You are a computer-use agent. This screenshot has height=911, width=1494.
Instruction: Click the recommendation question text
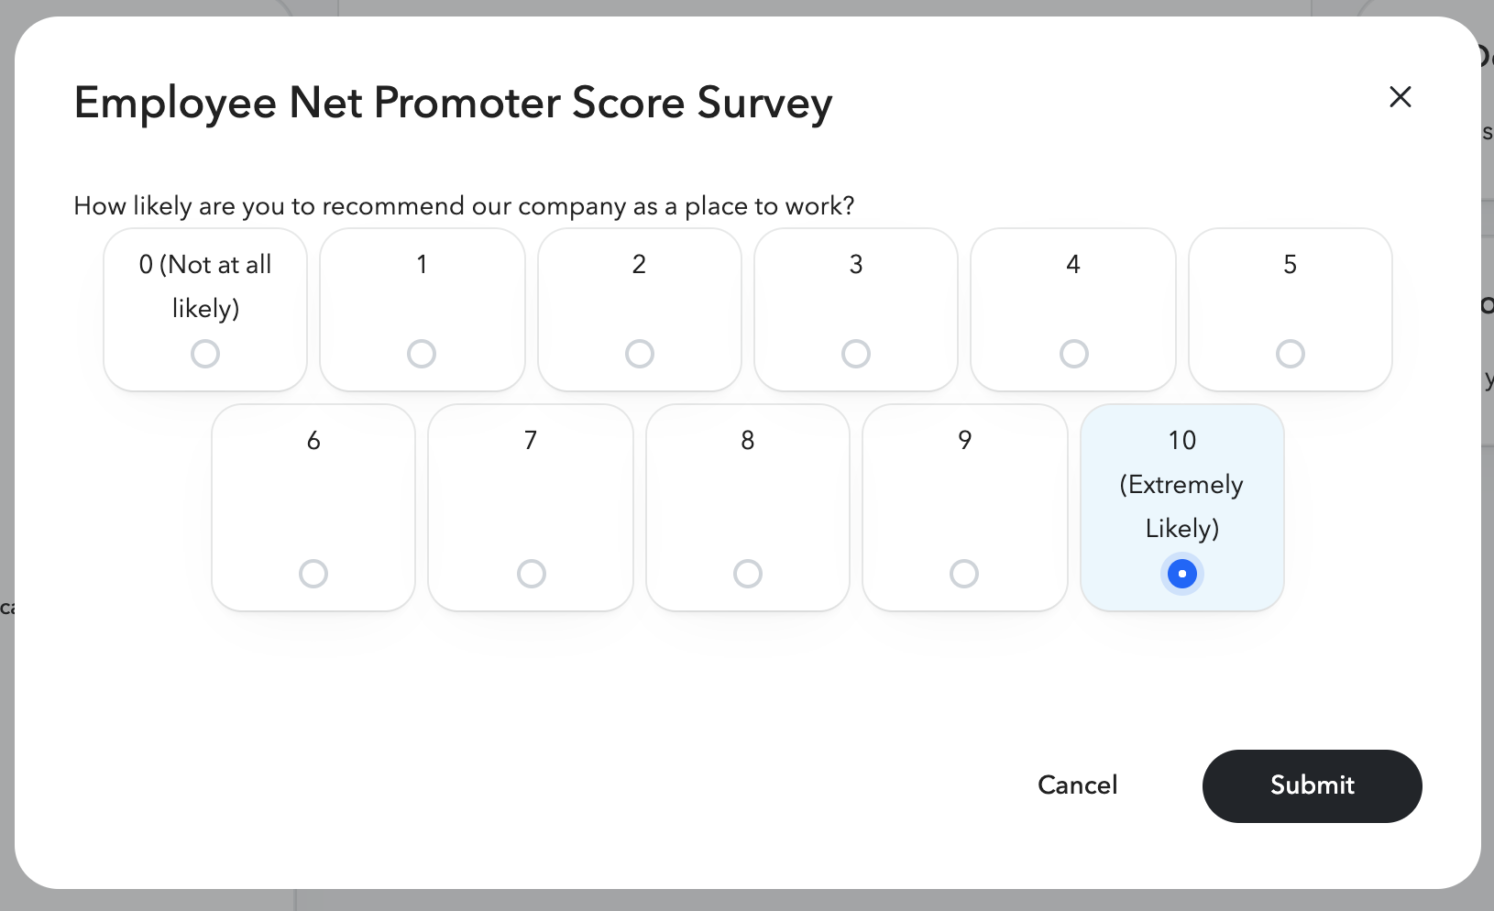click(x=464, y=206)
